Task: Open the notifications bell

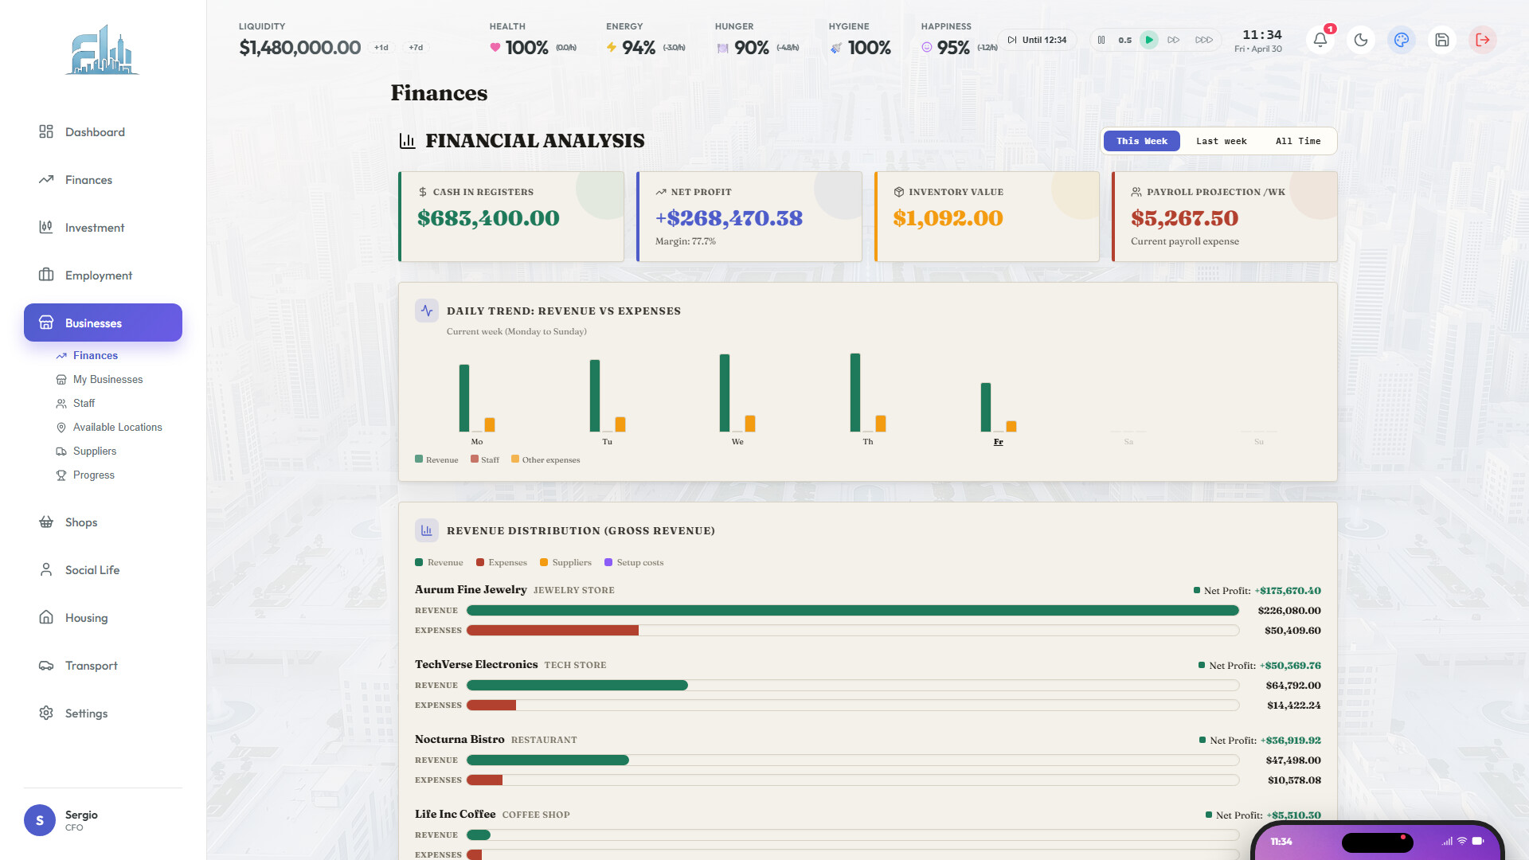Action: [1320, 40]
